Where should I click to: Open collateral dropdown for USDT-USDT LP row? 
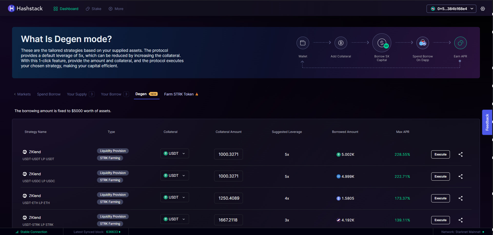(x=175, y=153)
